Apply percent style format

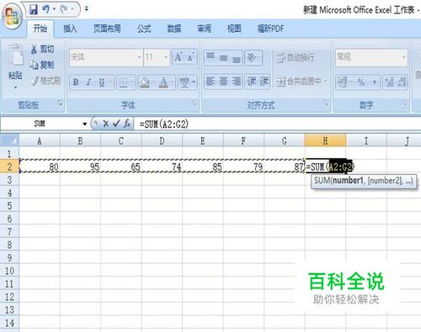(361, 82)
